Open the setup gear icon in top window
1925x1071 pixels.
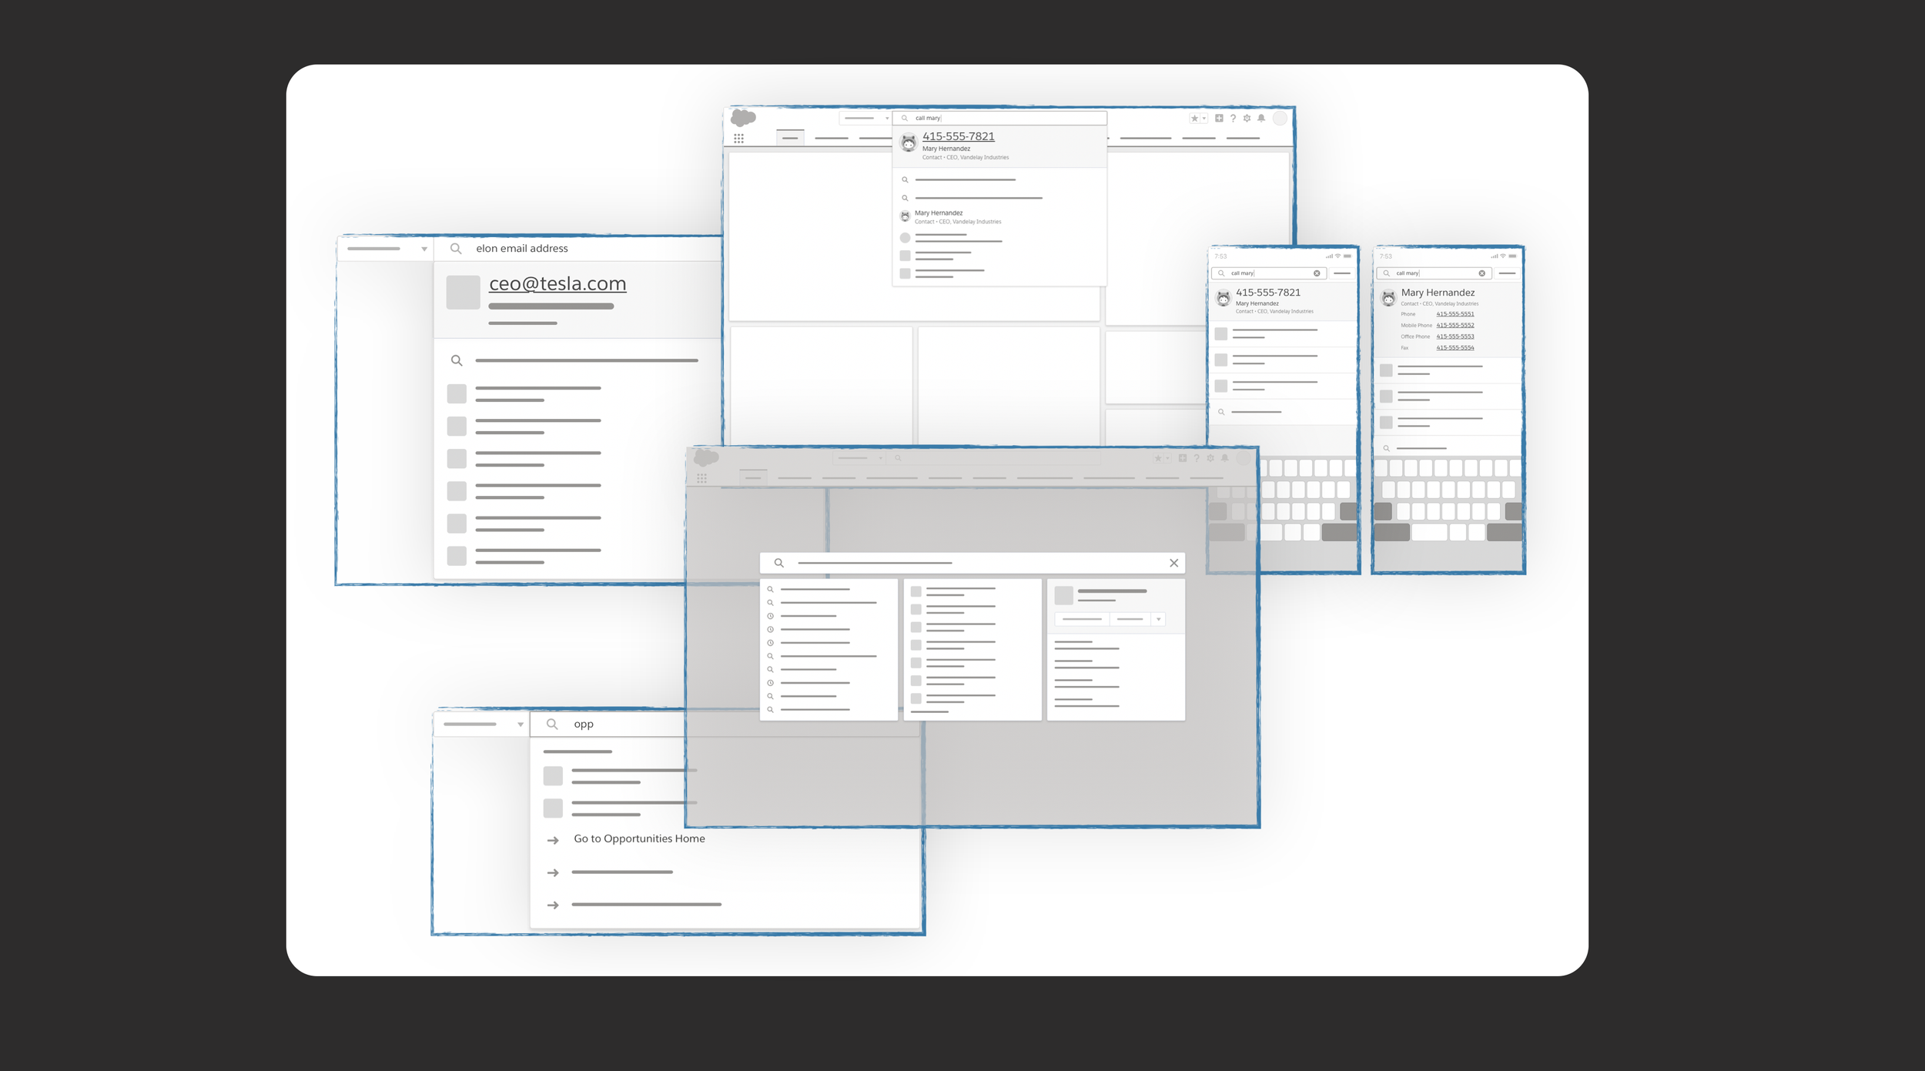(1247, 119)
